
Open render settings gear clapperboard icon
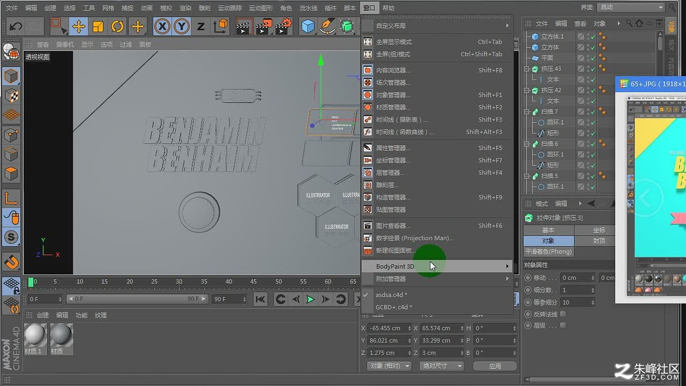[x=284, y=26]
